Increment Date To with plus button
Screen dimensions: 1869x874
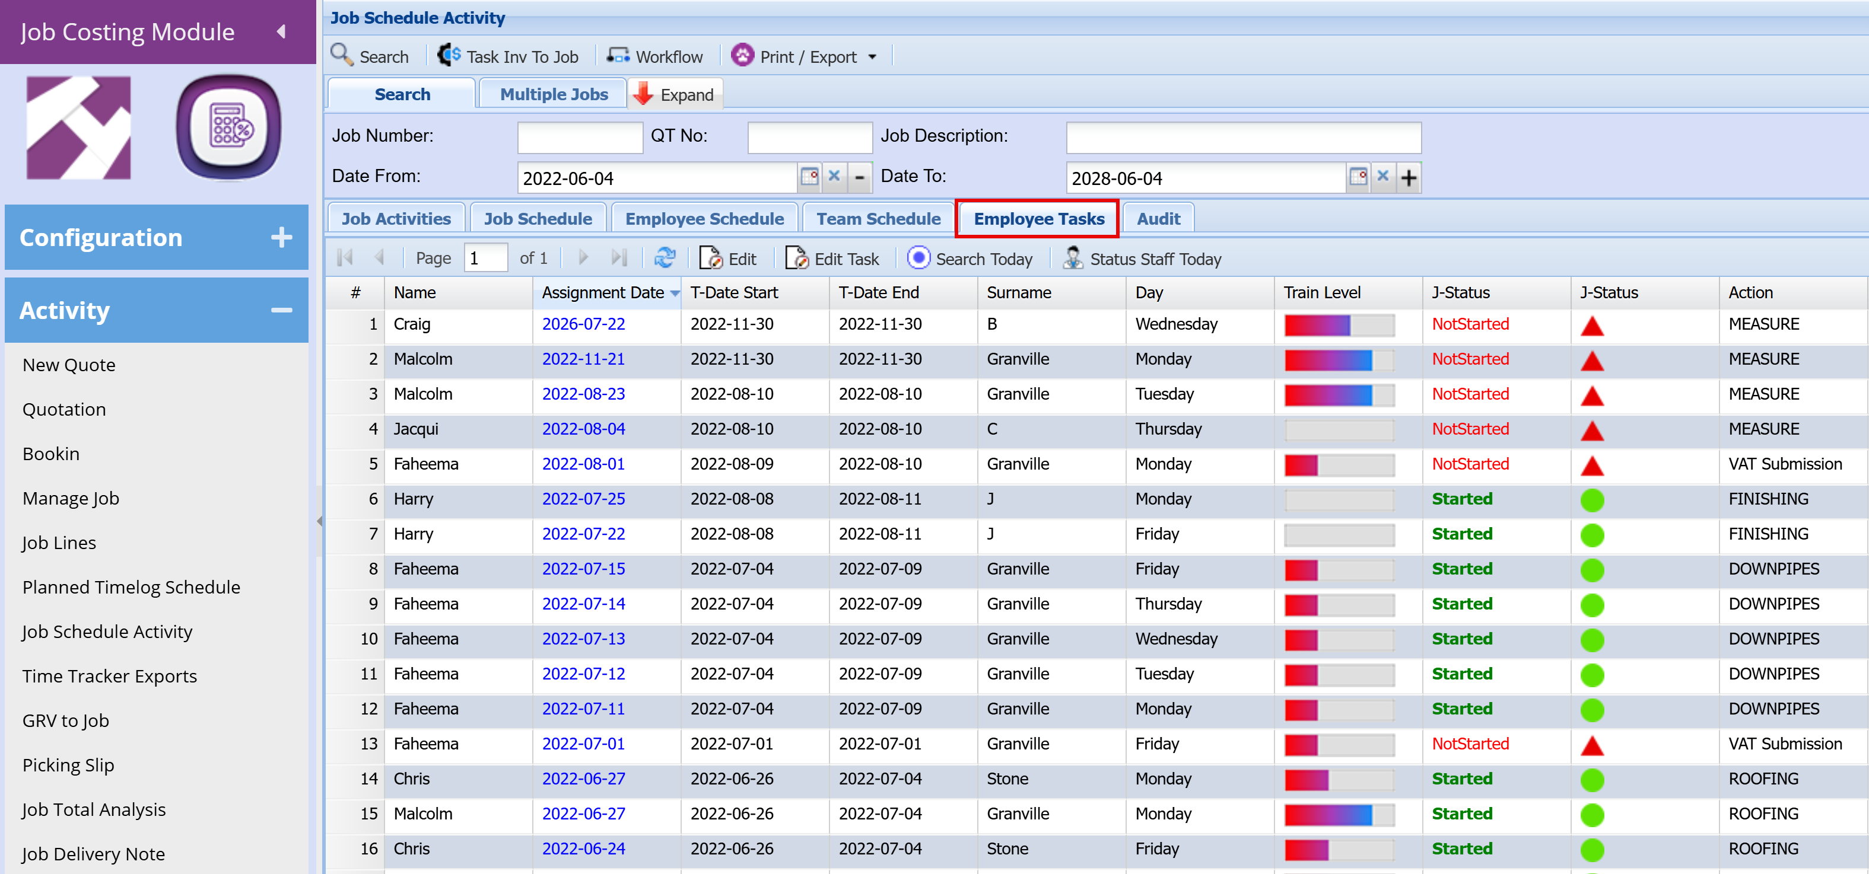[x=1409, y=178]
